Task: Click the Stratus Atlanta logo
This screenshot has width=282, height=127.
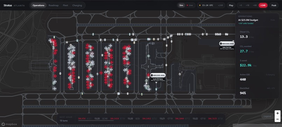Action: [14, 5]
